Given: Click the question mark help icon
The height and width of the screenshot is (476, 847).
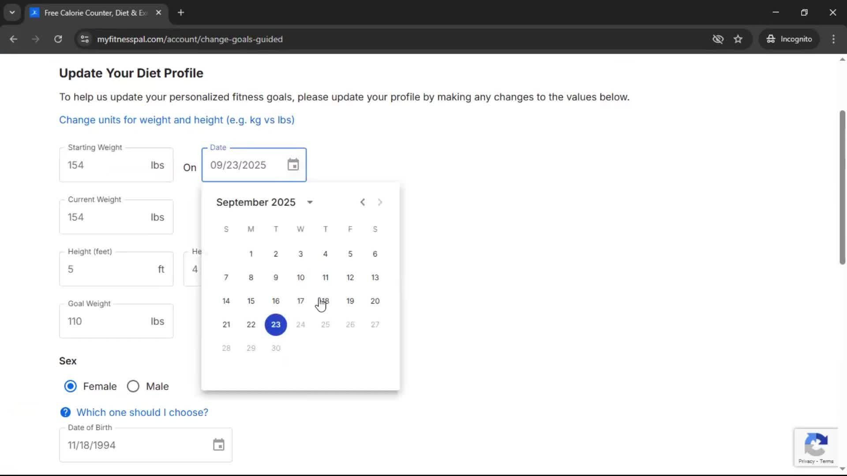Looking at the screenshot, I should tap(65, 412).
